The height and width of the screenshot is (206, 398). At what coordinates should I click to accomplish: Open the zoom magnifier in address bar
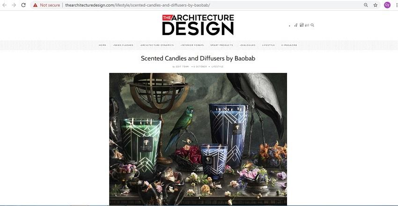pos(366,5)
